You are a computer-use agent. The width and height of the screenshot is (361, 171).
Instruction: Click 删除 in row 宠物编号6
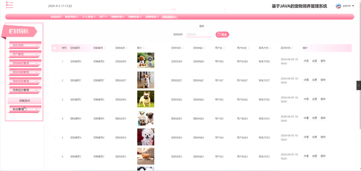click(323, 99)
